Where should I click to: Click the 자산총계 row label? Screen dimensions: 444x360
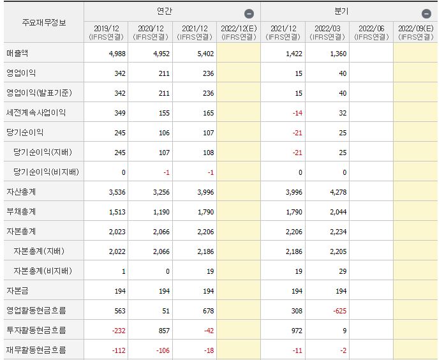(x=21, y=191)
